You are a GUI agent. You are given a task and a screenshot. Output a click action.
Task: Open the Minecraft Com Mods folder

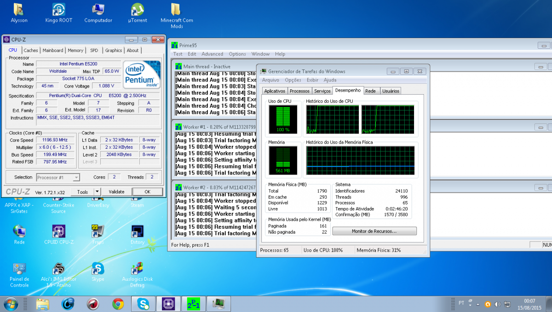177,16
